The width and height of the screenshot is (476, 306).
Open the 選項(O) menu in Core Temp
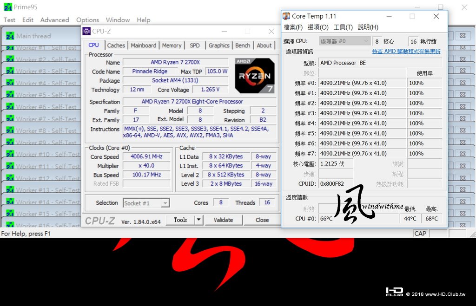(318, 27)
